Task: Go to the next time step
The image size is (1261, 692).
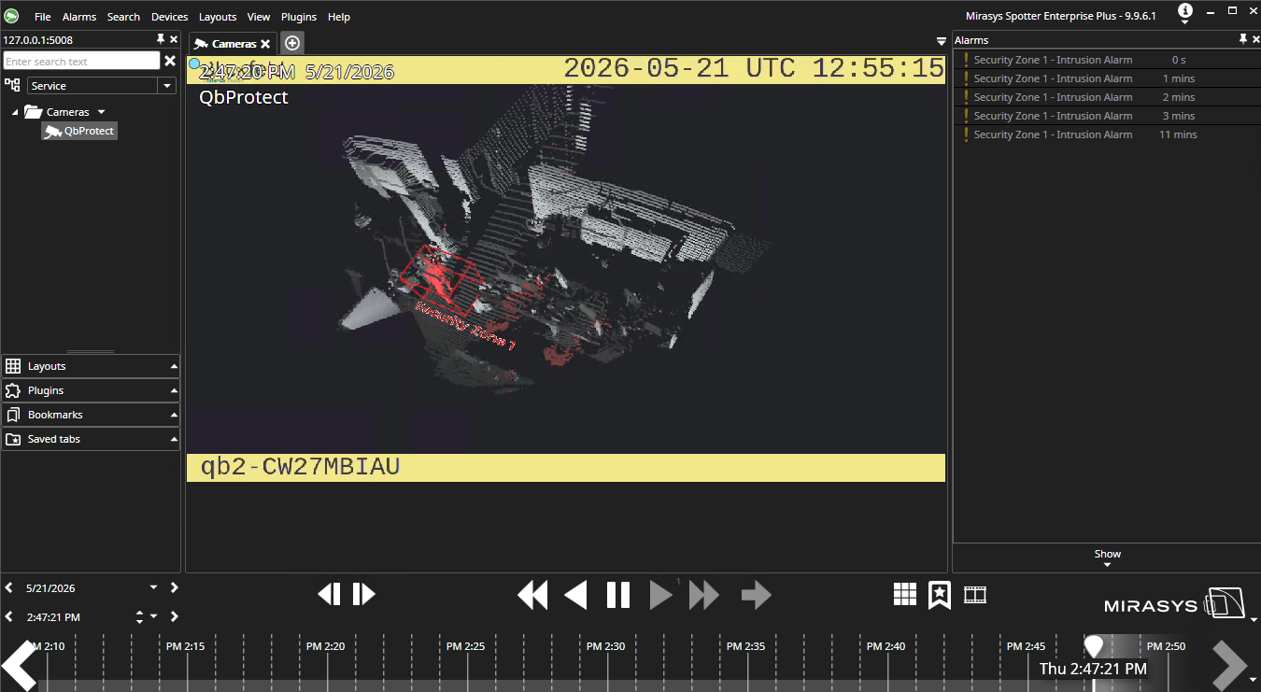Action: tap(174, 616)
